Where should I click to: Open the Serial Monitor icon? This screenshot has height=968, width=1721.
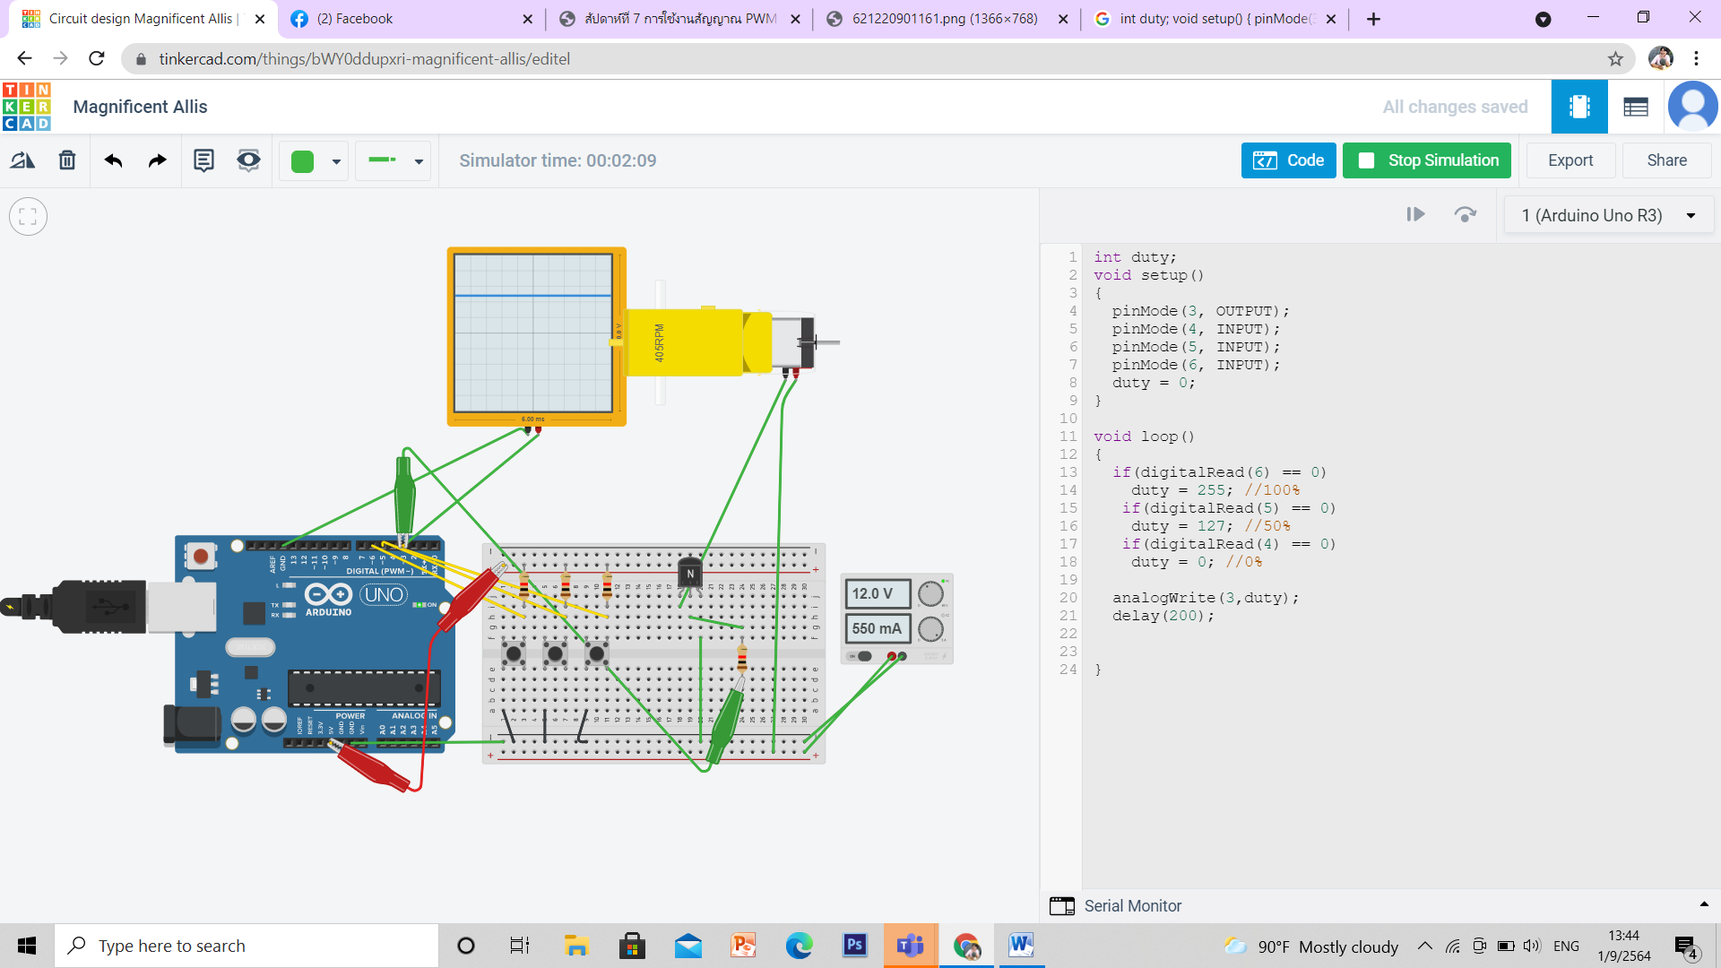click(1062, 906)
